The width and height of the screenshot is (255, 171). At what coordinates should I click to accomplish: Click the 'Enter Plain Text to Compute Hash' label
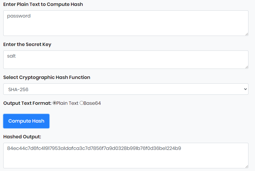point(43,4)
